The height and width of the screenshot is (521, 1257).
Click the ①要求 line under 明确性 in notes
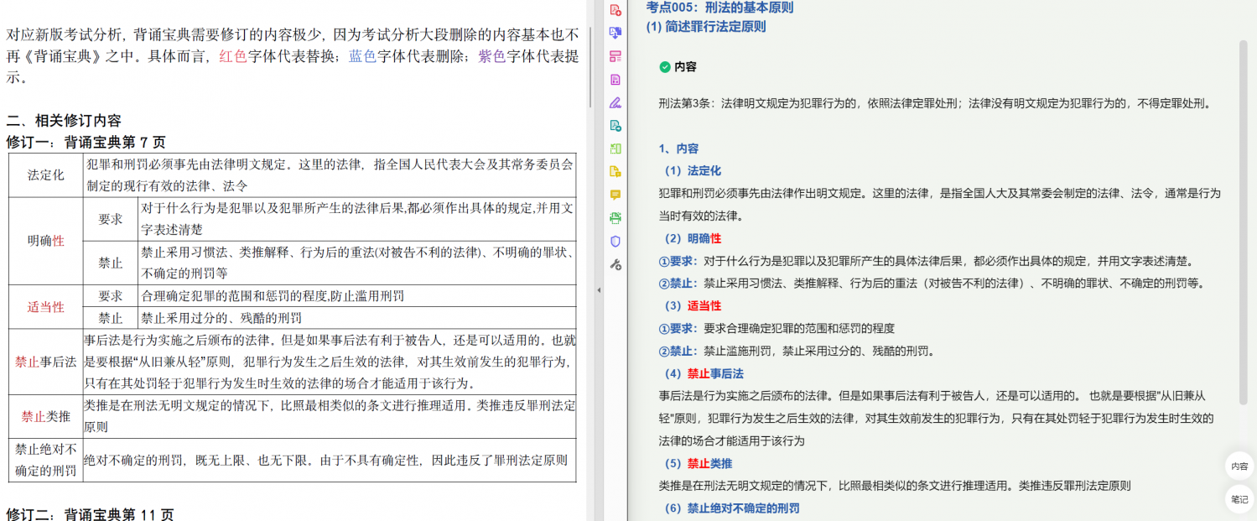pyautogui.click(x=926, y=261)
